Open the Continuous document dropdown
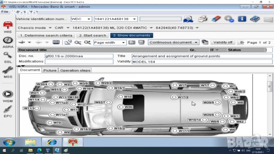Image resolution: width=274 pixels, height=154 pixels. pos(196,42)
